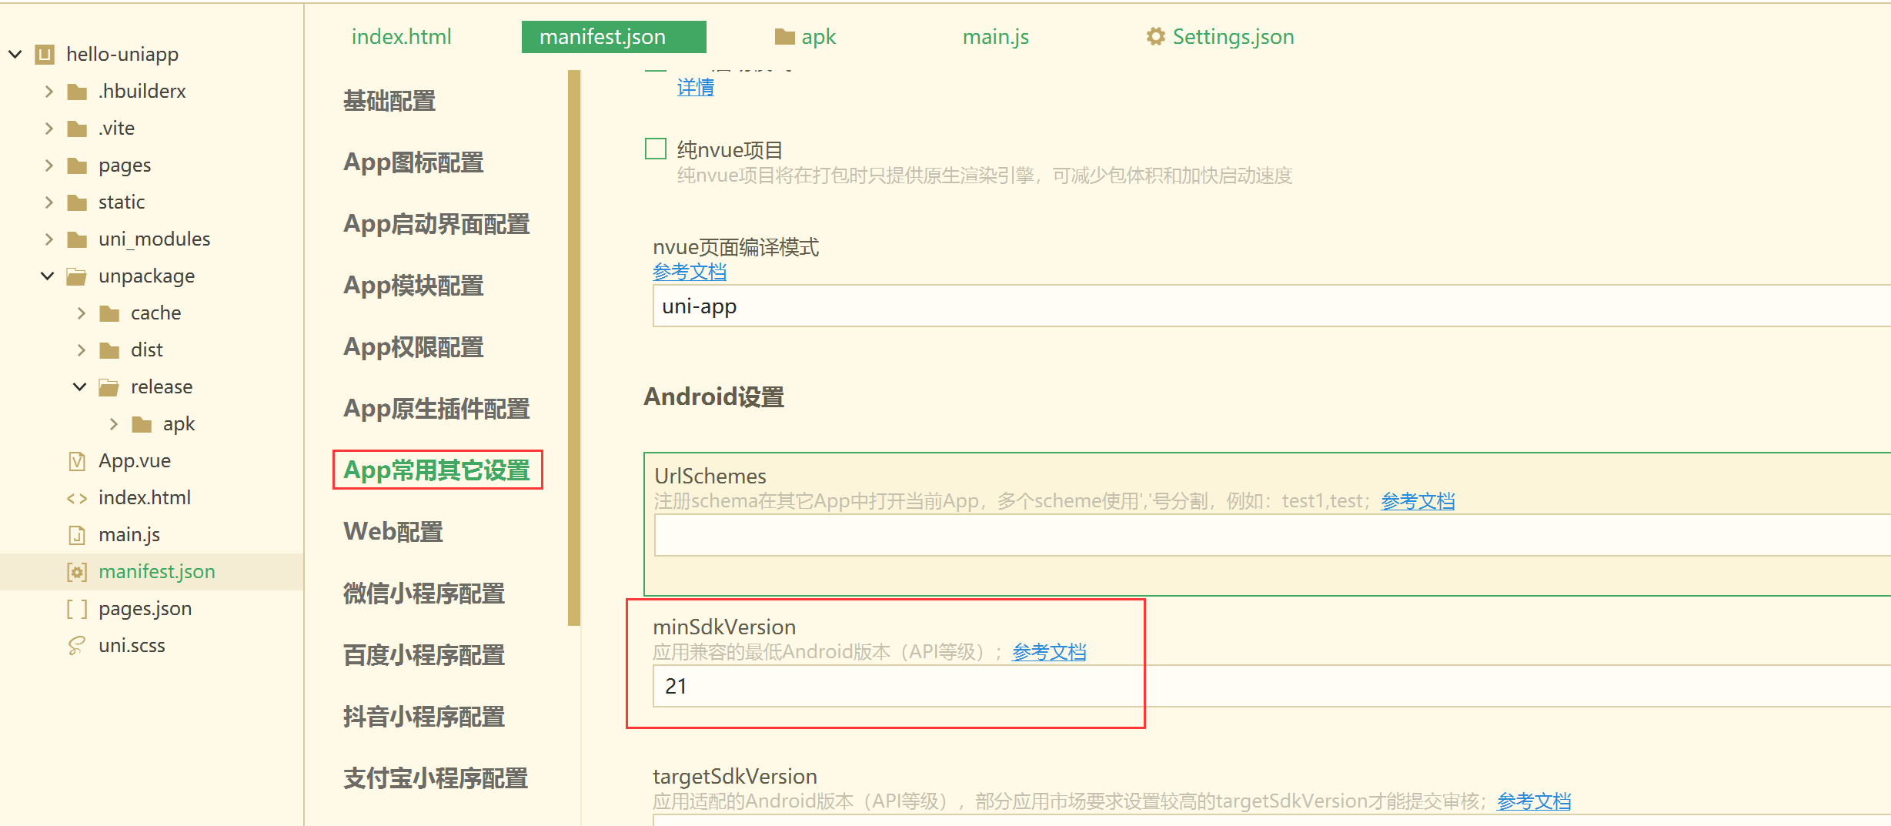
Task: Expand the pages folder
Action: pos(48,165)
